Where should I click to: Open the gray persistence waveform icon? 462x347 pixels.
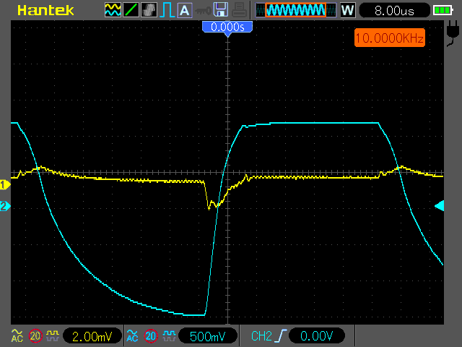pyautogui.click(x=149, y=9)
